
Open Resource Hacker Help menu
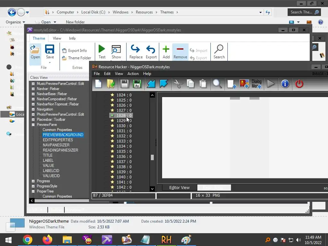click(147, 74)
